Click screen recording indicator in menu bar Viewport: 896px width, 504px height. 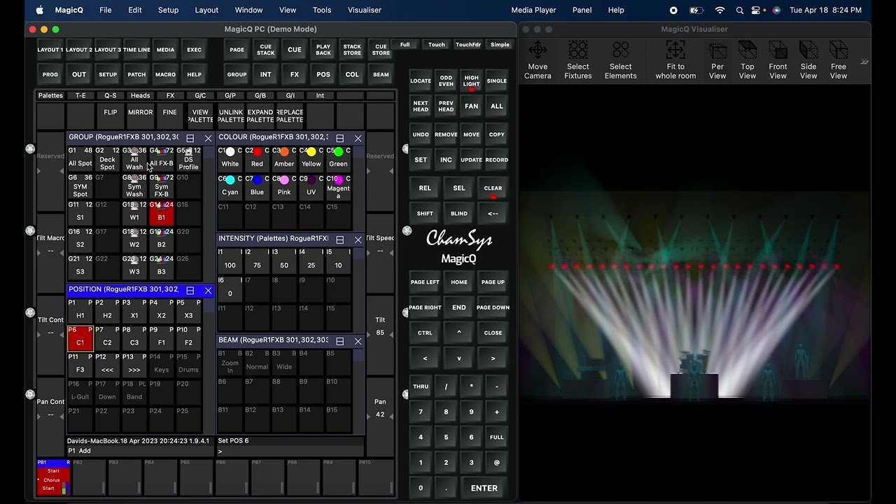673,10
